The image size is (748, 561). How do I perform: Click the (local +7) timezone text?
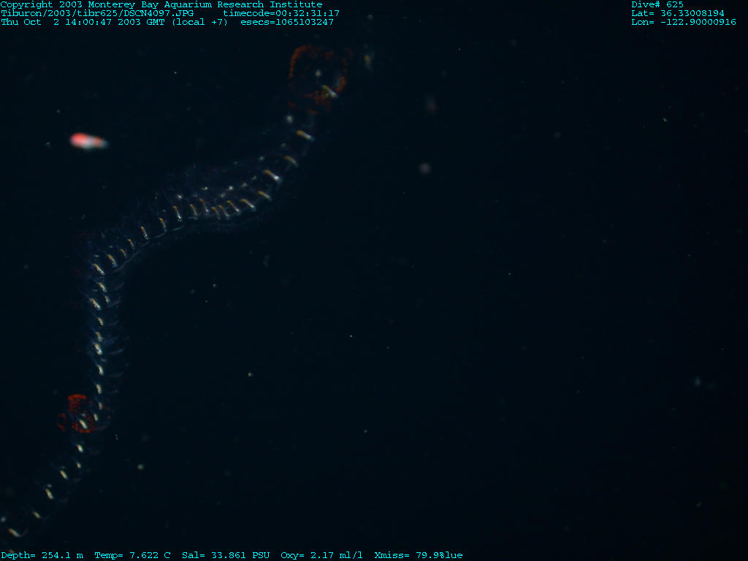point(199,22)
